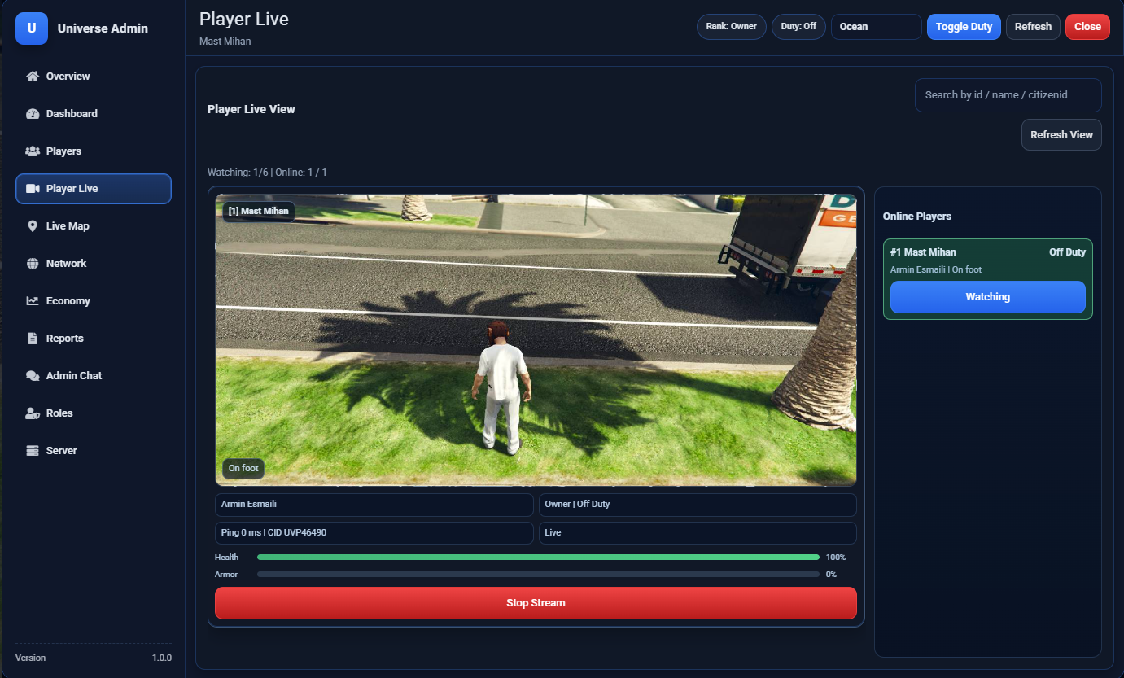This screenshot has width=1124, height=678.
Task: Click the Dashboard gauge icon
Action: 33,114
